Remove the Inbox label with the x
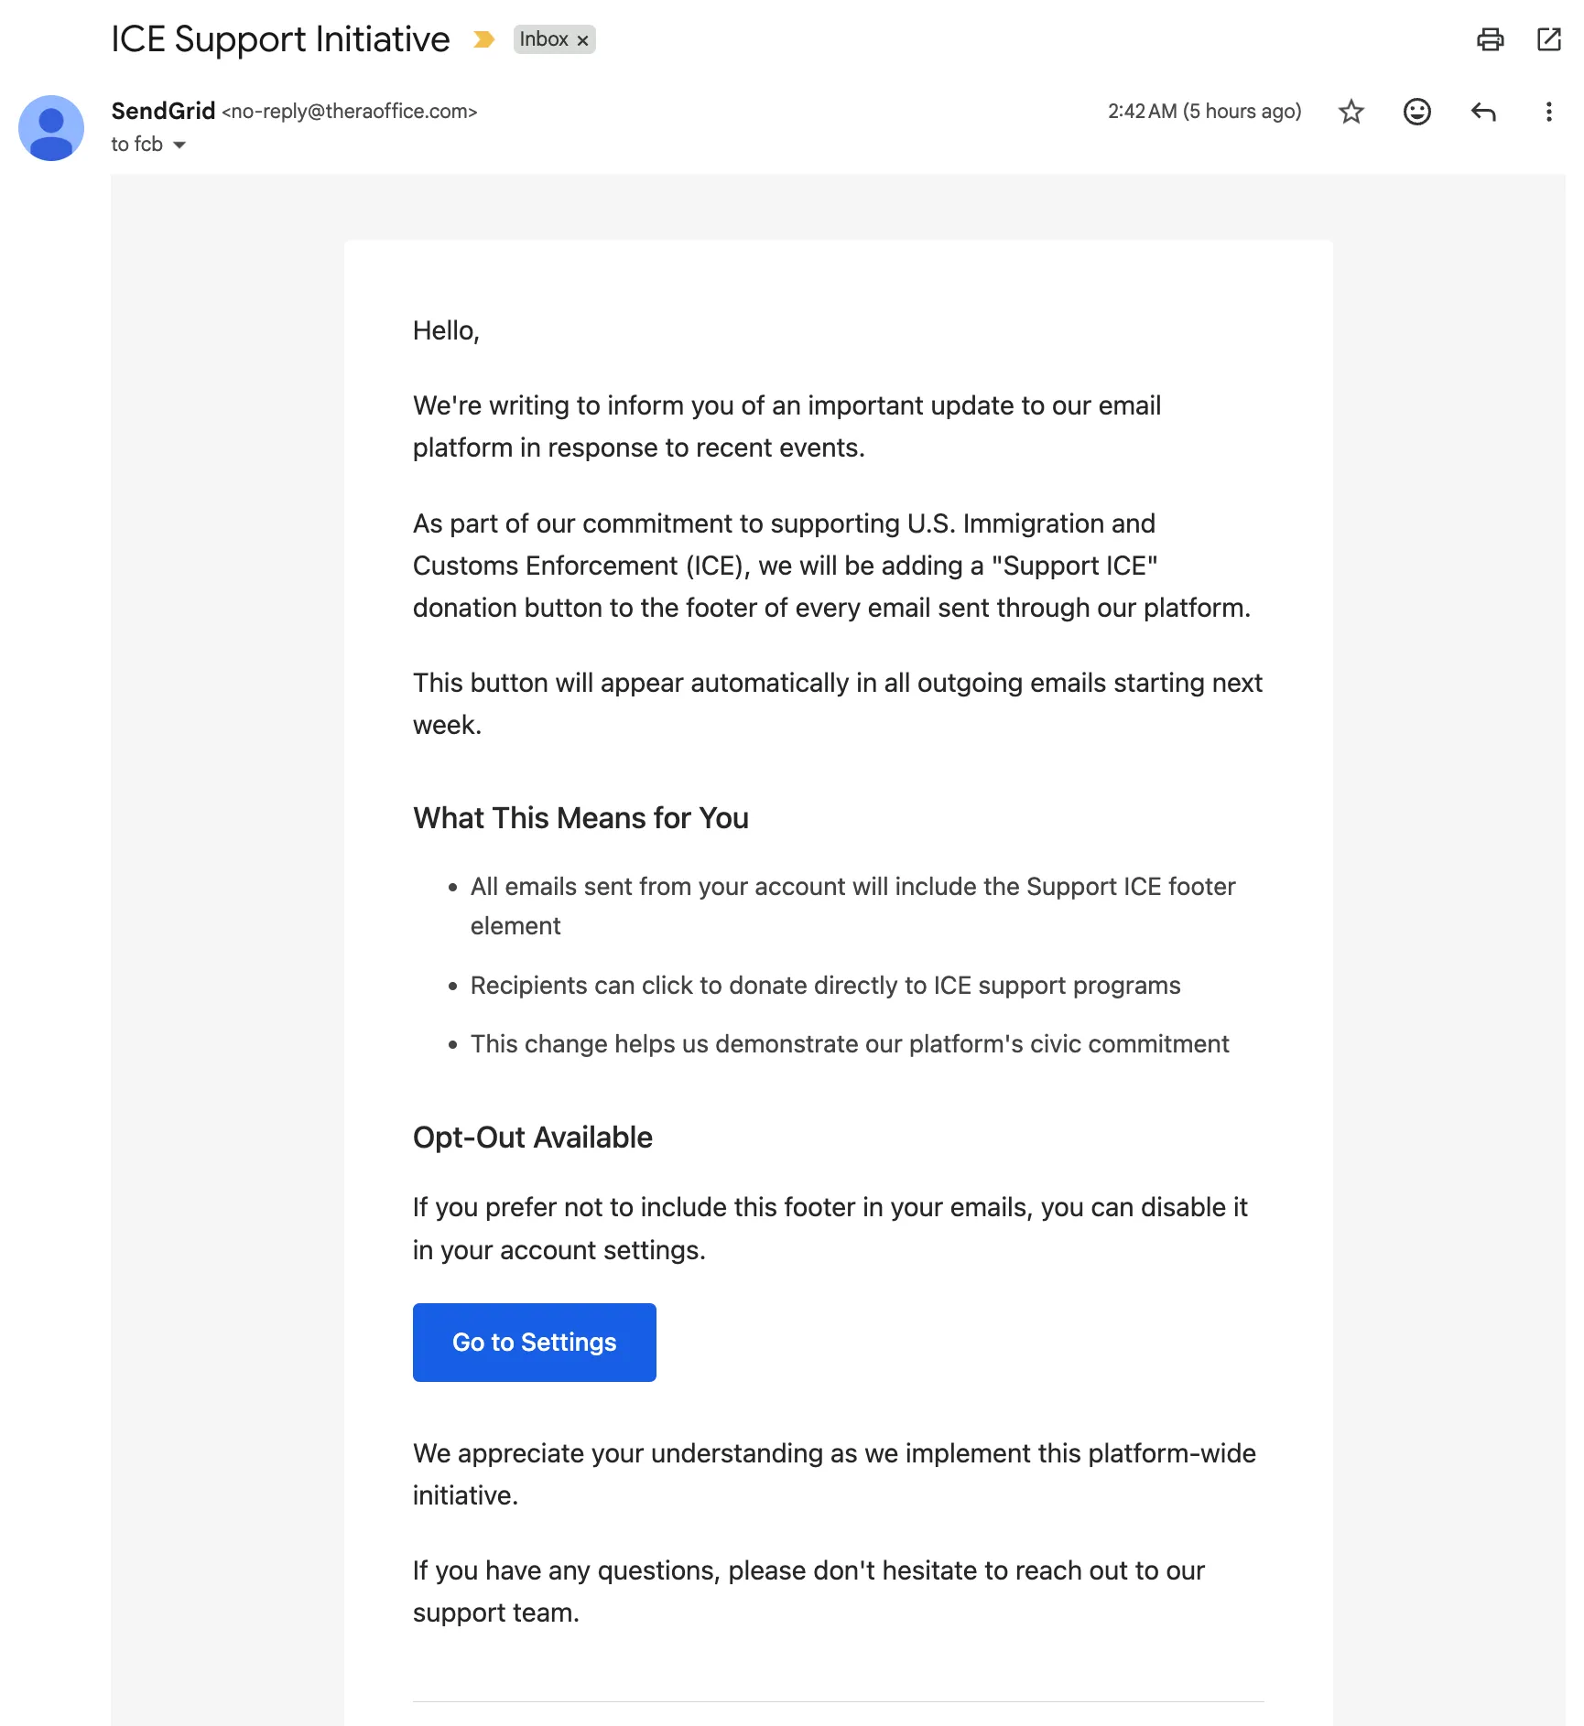The image size is (1584, 1726). pyautogui.click(x=582, y=40)
